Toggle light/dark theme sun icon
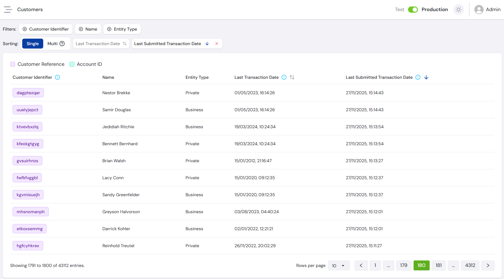 (x=459, y=10)
